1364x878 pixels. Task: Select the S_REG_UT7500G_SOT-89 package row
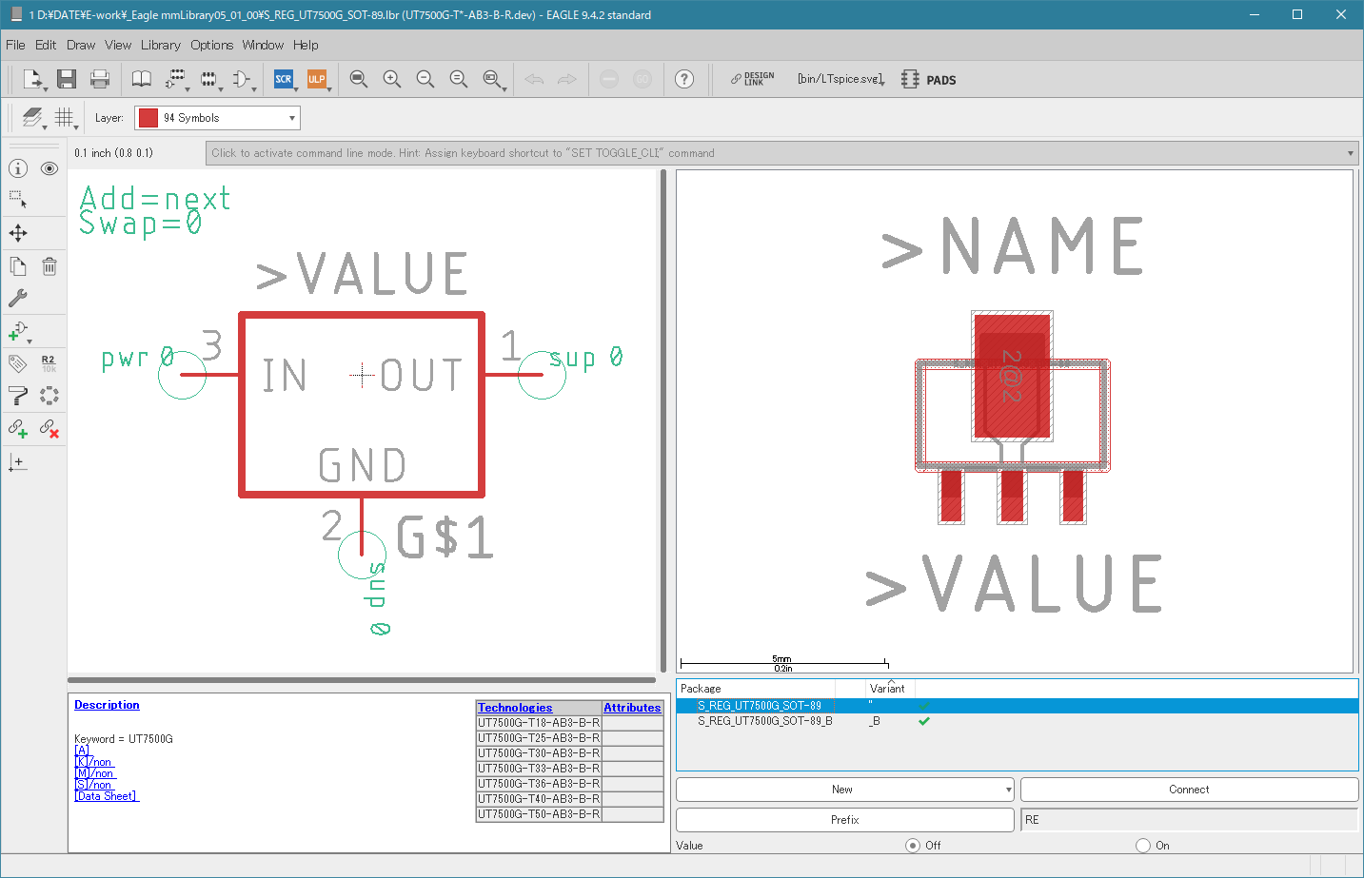coord(1017,706)
